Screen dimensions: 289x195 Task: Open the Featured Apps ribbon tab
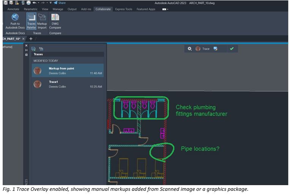(146, 9)
